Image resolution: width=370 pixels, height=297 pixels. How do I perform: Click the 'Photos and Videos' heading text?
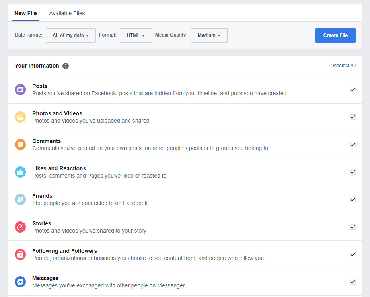(57, 113)
